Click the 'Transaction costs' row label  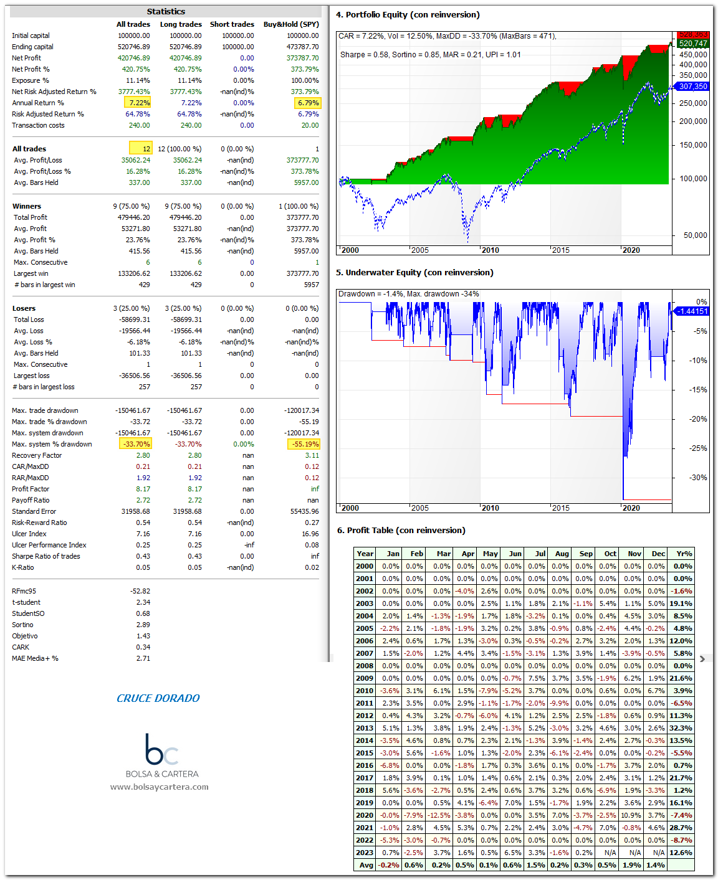click(x=38, y=125)
